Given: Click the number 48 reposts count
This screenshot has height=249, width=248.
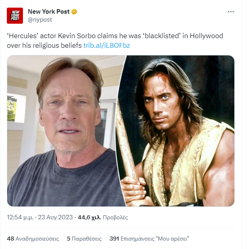Looking at the screenshot, I should coord(10,239).
